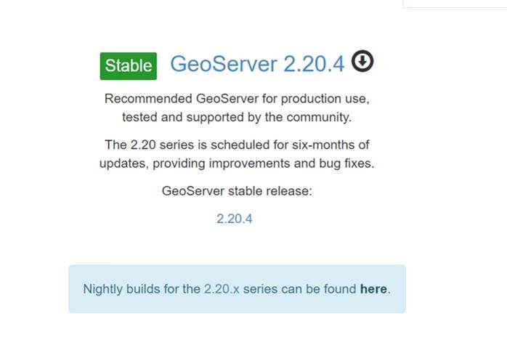
Task: Click the "The 2.20 series is scheduled" paragraph
Action: tap(237, 154)
